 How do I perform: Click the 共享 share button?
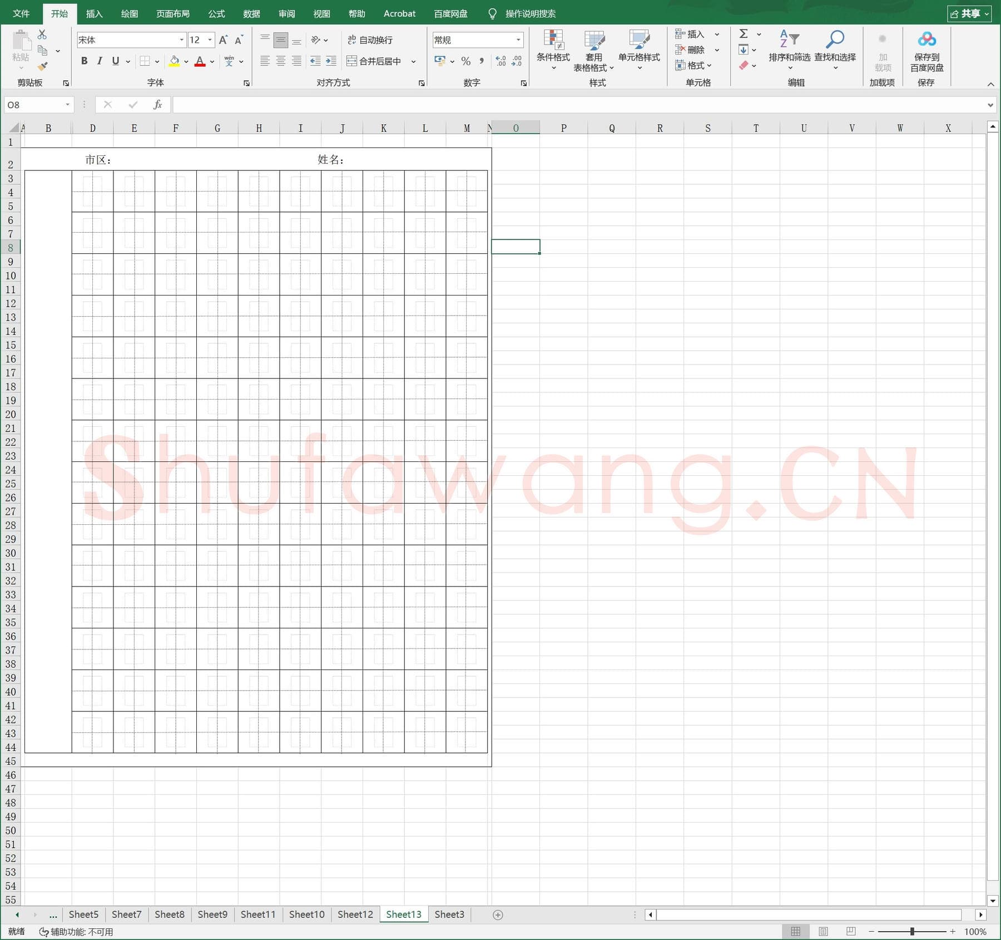coord(969,13)
